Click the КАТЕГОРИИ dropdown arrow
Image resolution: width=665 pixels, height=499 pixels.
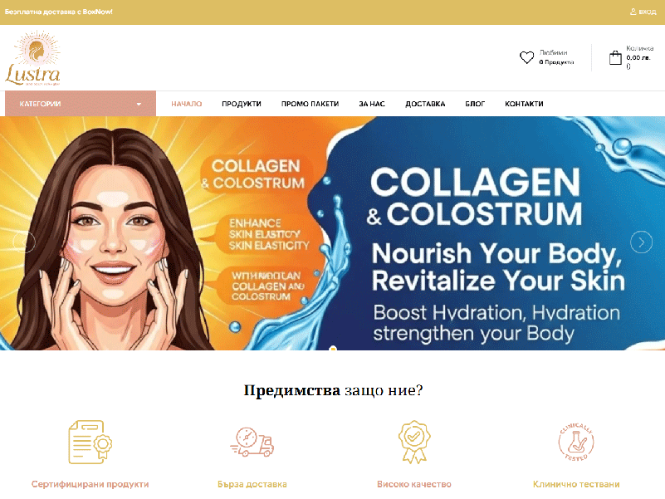click(x=139, y=104)
